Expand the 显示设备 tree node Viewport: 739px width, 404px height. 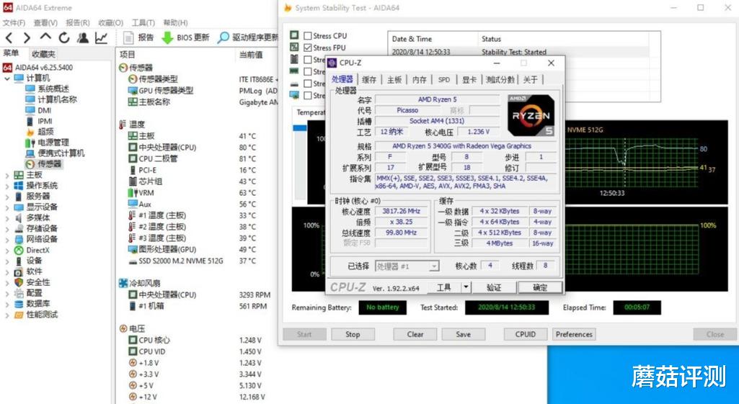7,207
